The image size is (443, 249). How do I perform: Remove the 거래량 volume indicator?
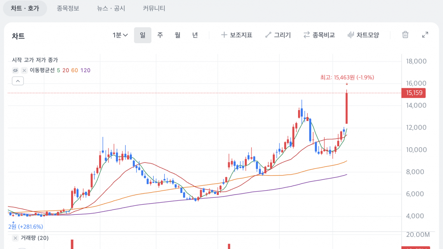(x=16, y=238)
